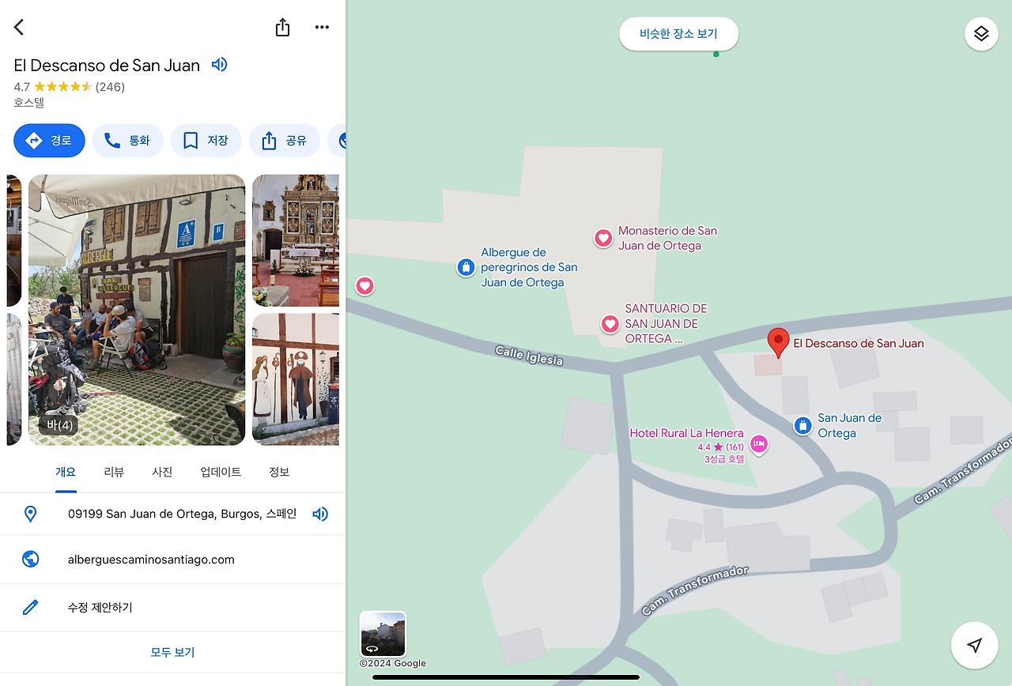
Task: Center map with the location arrow button
Action: pyautogui.click(x=975, y=646)
